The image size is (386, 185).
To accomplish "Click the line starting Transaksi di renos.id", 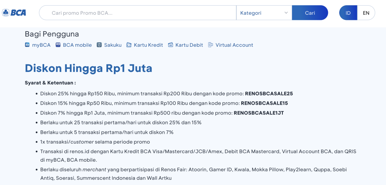I will pos(198,156).
